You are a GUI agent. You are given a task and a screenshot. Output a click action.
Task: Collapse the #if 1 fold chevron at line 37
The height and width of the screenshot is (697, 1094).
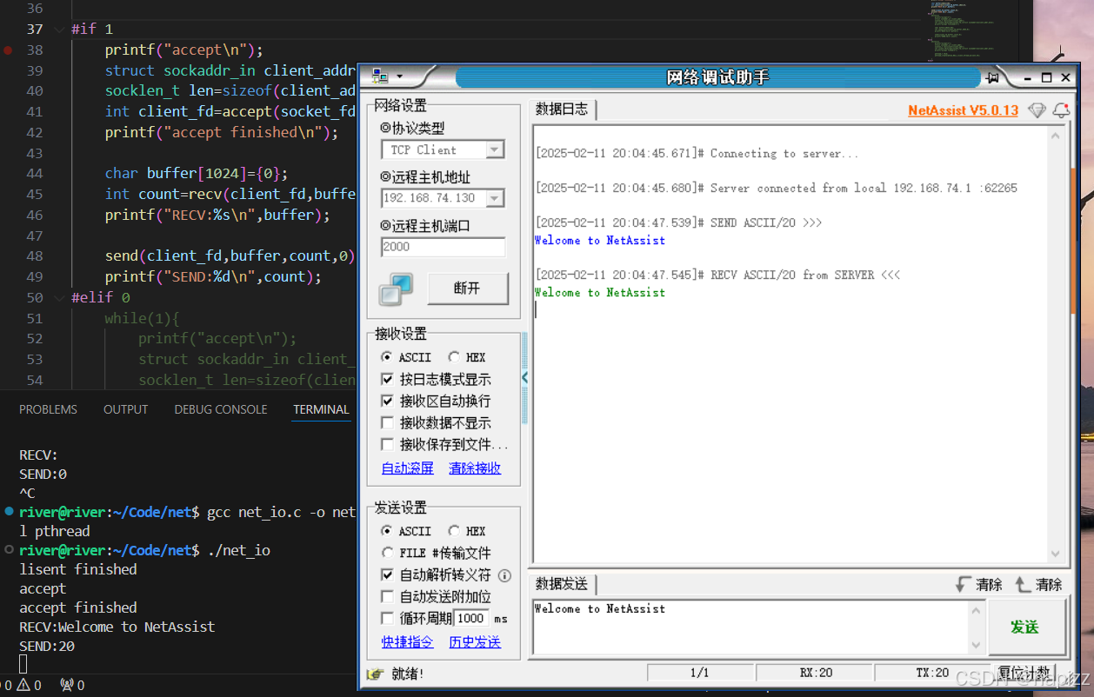click(x=58, y=30)
